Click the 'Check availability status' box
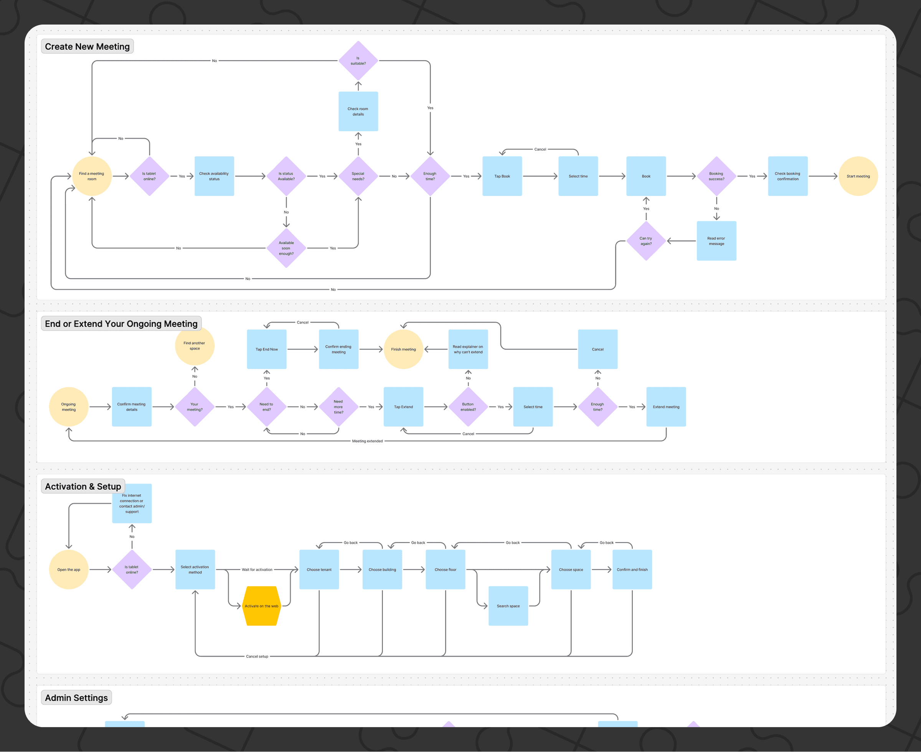The height and width of the screenshot is (752, 921). 214,176
